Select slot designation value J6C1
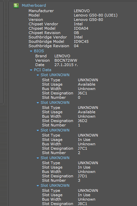This screenshot has height=206, width=137. click(x=83, y=93)
